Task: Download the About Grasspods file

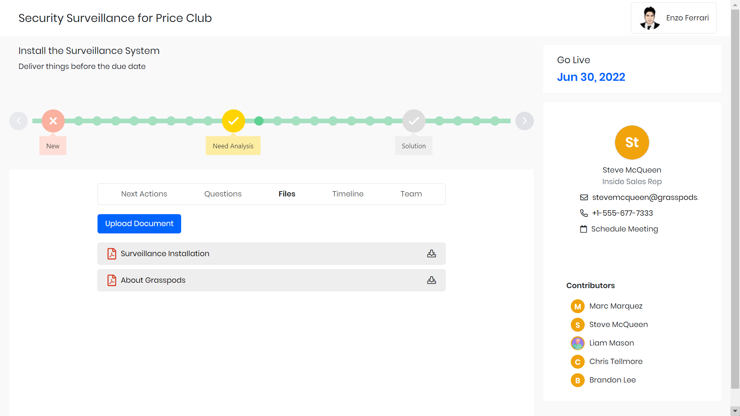Action: click(431, 280)
